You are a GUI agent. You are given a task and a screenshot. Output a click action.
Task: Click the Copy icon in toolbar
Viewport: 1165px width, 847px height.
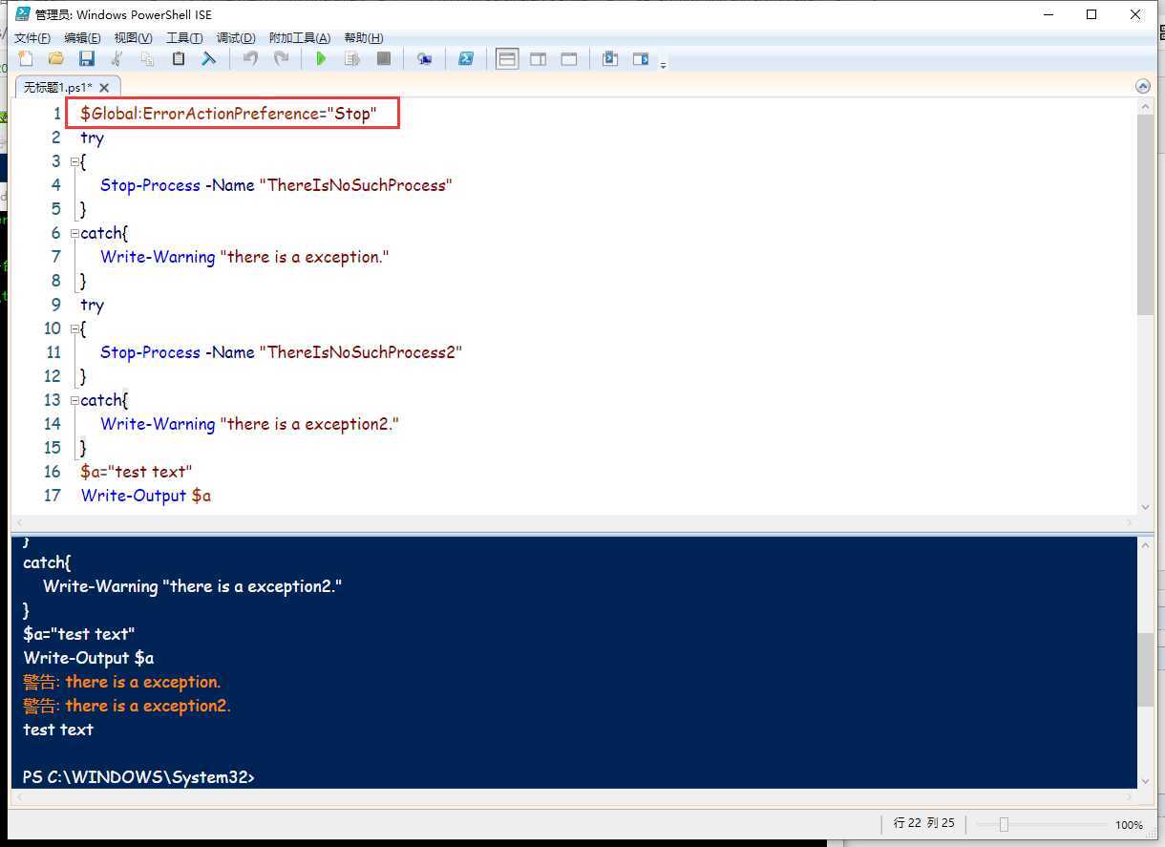click(x=147, y=59)
